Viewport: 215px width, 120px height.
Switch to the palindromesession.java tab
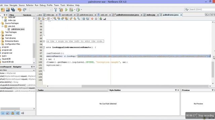point(127,15)
